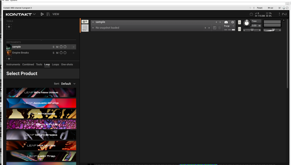
Task: Click first knob of Empire Breaks row
Action: point(61,53)
